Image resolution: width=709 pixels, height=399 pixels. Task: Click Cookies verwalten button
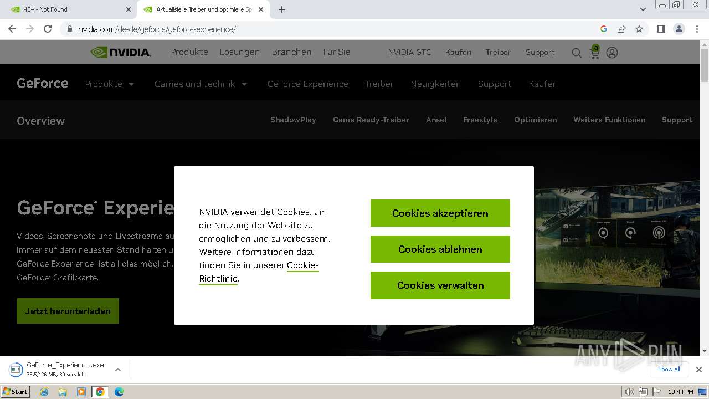[x=440, y=285]
